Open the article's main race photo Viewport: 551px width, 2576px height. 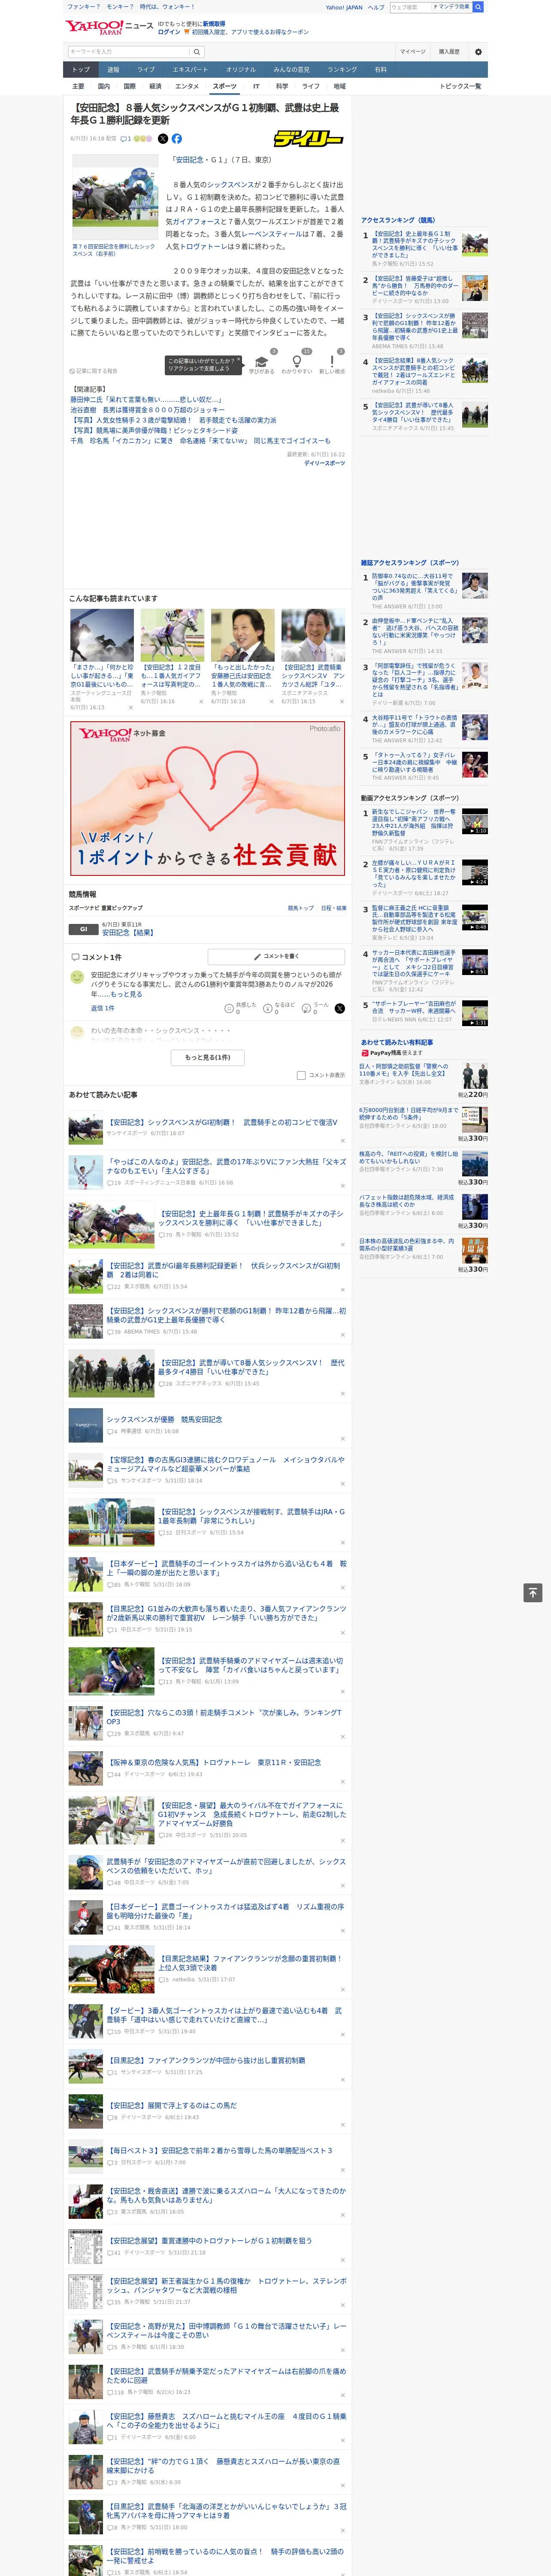click(x=115, y=198)
